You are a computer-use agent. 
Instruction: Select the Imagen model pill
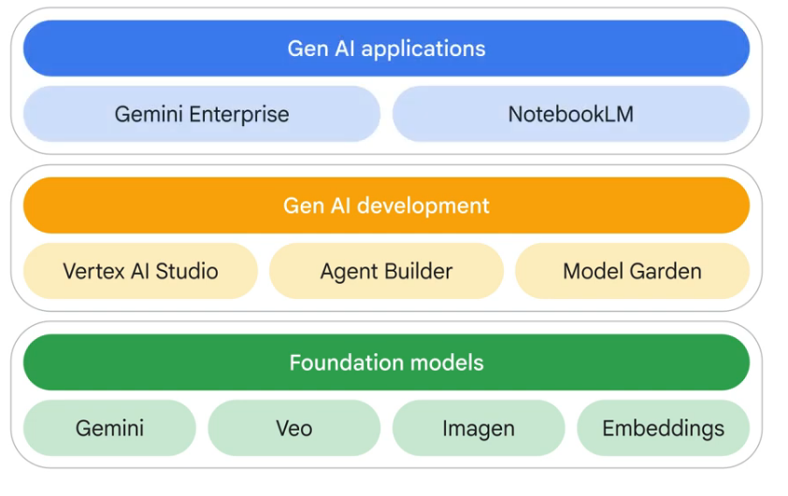479,428
